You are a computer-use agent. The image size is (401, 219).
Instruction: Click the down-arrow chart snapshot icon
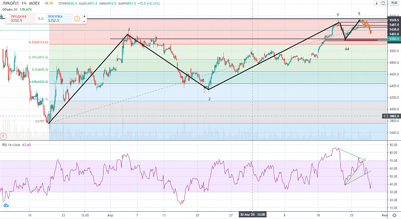click(x=376, y=3)
